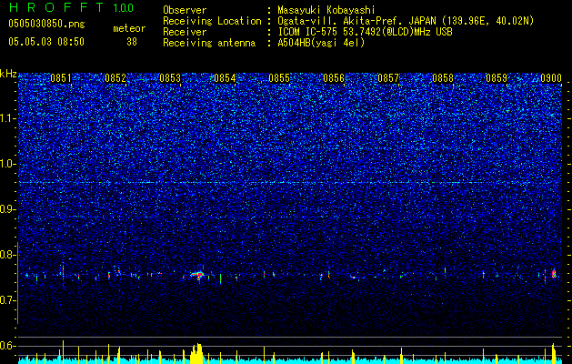Viewport: 572px width, 364px height.
Task: Click the 0.6 kHz axis label
Action: (8, 346)
